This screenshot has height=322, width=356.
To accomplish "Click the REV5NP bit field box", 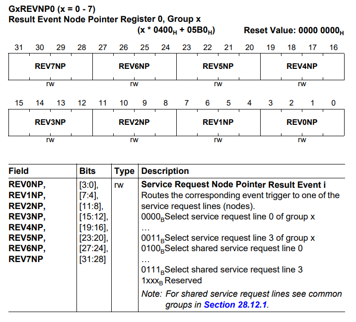I will tap(218, 66).
